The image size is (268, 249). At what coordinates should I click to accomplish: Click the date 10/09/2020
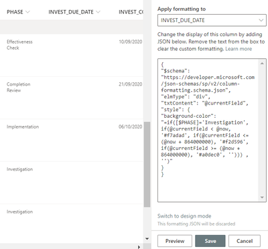tap(131, 41)
